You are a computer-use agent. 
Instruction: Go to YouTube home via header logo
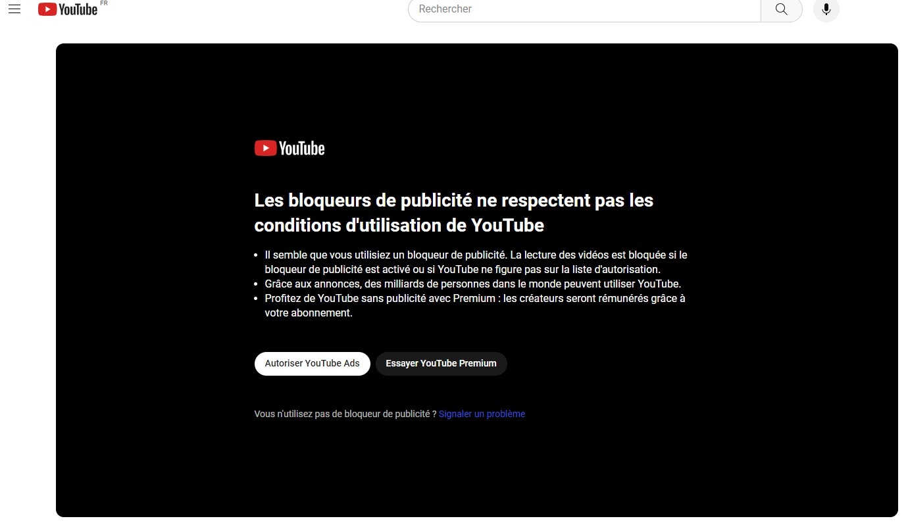68,9
